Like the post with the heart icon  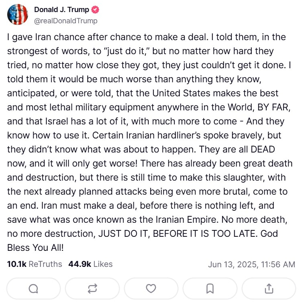tap(151, 289)
